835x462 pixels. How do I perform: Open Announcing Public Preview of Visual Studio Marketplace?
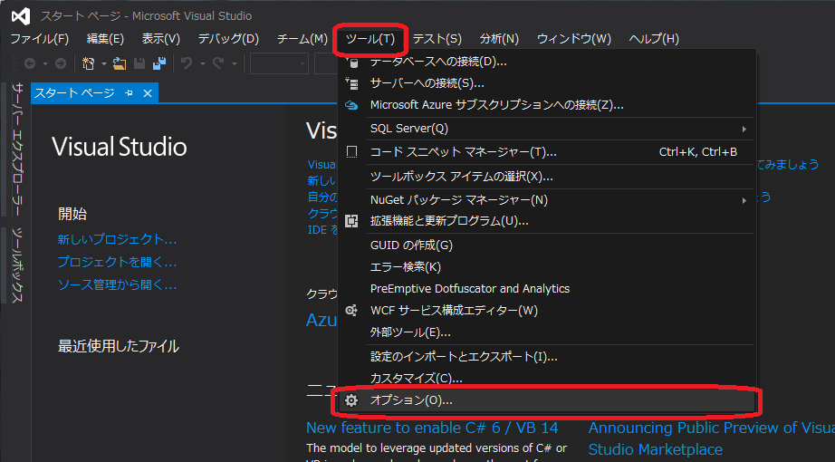(712, 438)
